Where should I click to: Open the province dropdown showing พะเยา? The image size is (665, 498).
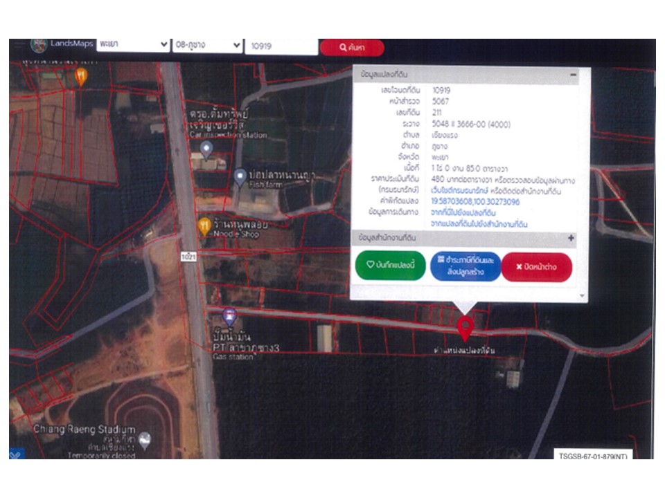(x=133, y=44)
